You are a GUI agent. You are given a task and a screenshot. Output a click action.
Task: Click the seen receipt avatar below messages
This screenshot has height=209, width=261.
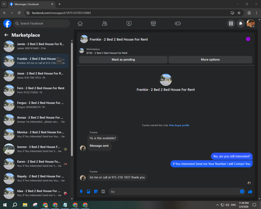[x=249, y=183]
